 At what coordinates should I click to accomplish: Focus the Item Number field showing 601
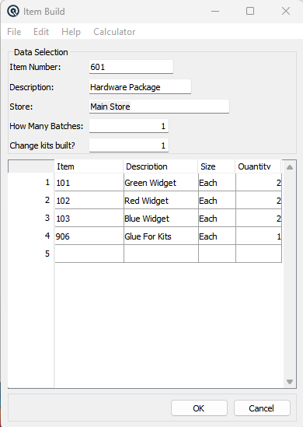pos(131,67)
